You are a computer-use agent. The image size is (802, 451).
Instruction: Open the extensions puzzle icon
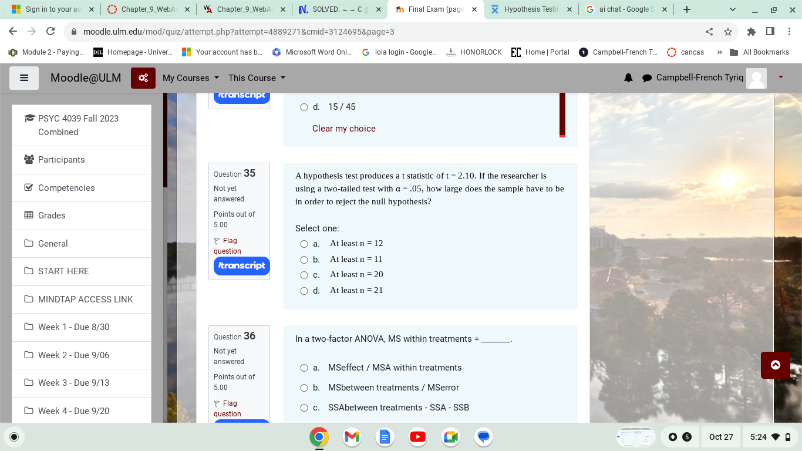[752, 32]
